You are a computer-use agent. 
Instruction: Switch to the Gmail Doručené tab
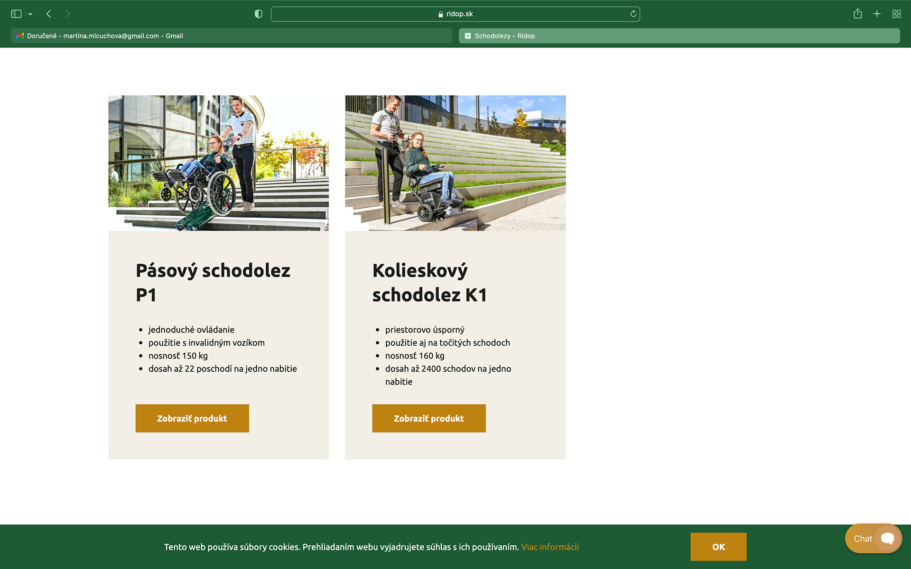[231, 36]
